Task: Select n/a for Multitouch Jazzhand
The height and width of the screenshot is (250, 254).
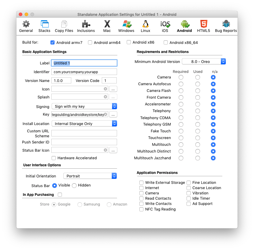Action: click(x=213, y=158)
